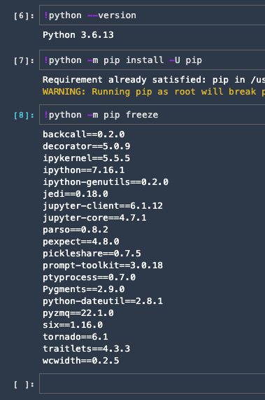Select the python --version code cell
265x400 pixels.
click(x=152, y=15)
